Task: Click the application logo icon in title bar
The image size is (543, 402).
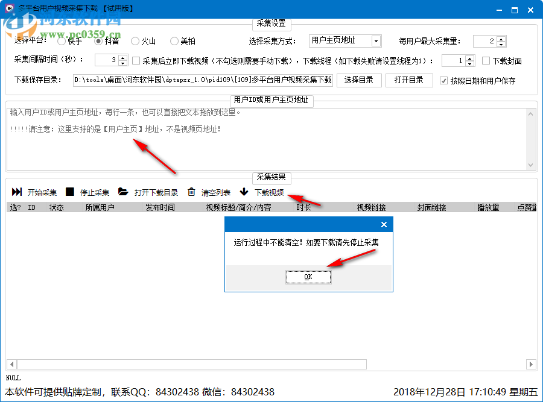Action: point(8,8)
